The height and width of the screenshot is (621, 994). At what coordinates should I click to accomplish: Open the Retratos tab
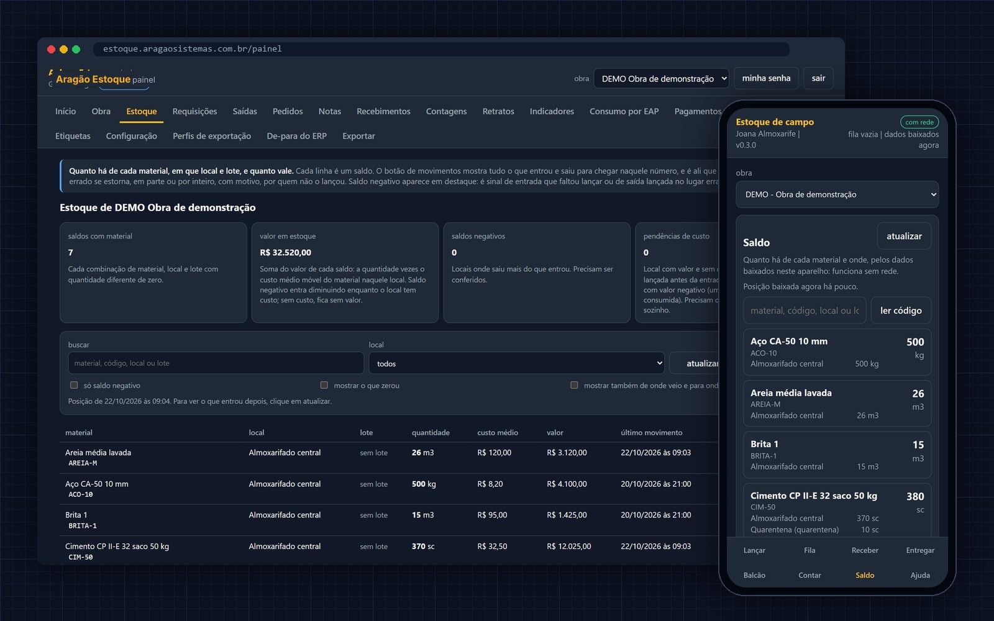click(x=498, y=111)
